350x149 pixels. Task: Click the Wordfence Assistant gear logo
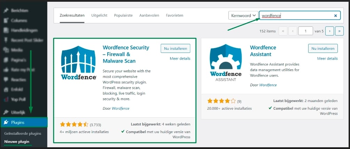(x=225, y=62)
